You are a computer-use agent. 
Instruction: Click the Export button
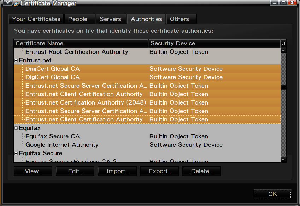[159, 171]
